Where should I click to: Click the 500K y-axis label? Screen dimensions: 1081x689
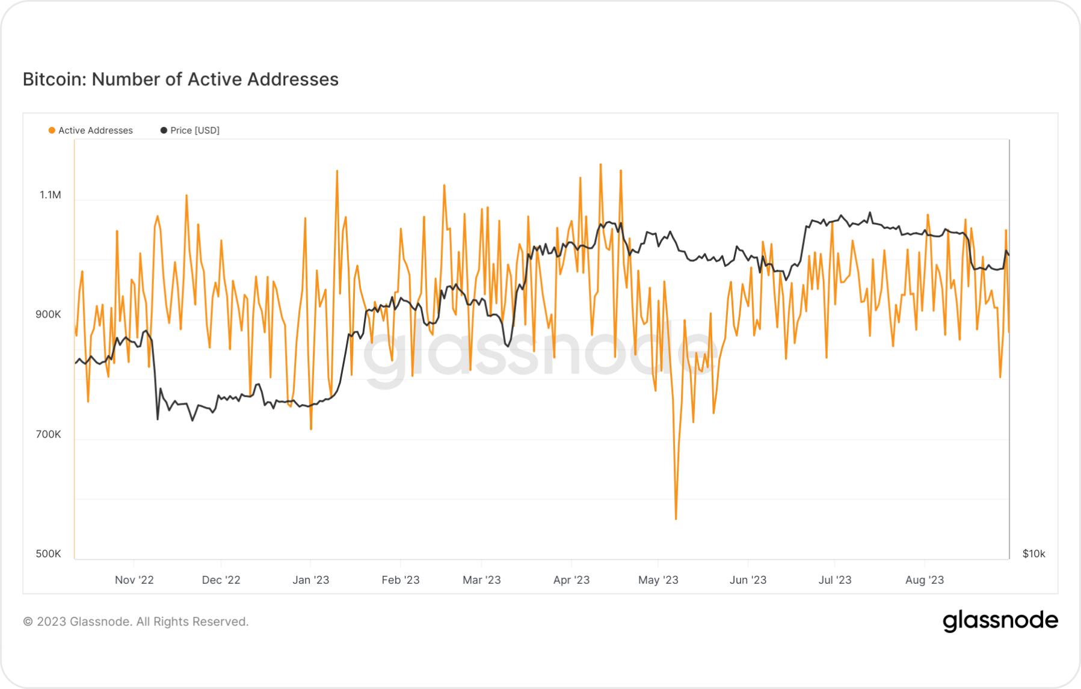pos(48,554)
